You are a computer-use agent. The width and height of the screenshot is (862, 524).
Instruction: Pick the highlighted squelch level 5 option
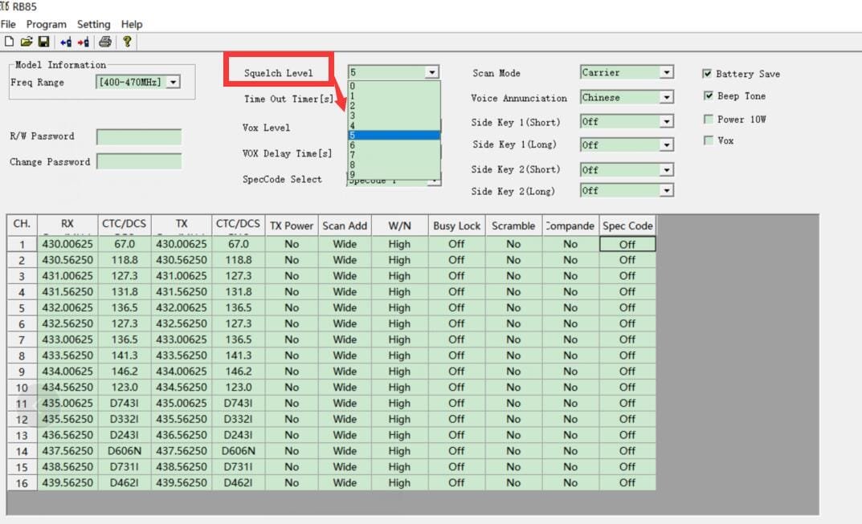pyautogui.click(x=394, y=135)
